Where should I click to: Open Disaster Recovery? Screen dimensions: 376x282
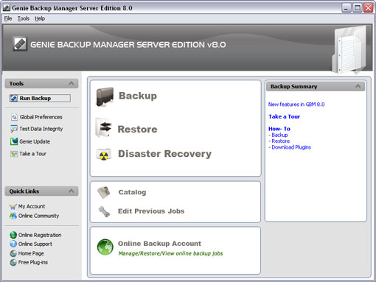coord(164,154)
